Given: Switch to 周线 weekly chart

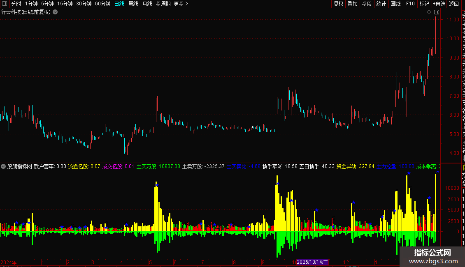Looking at the screenshot, I should [x=133, y=4].
